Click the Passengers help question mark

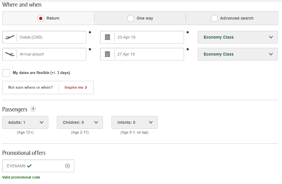[x=33, y=109]
